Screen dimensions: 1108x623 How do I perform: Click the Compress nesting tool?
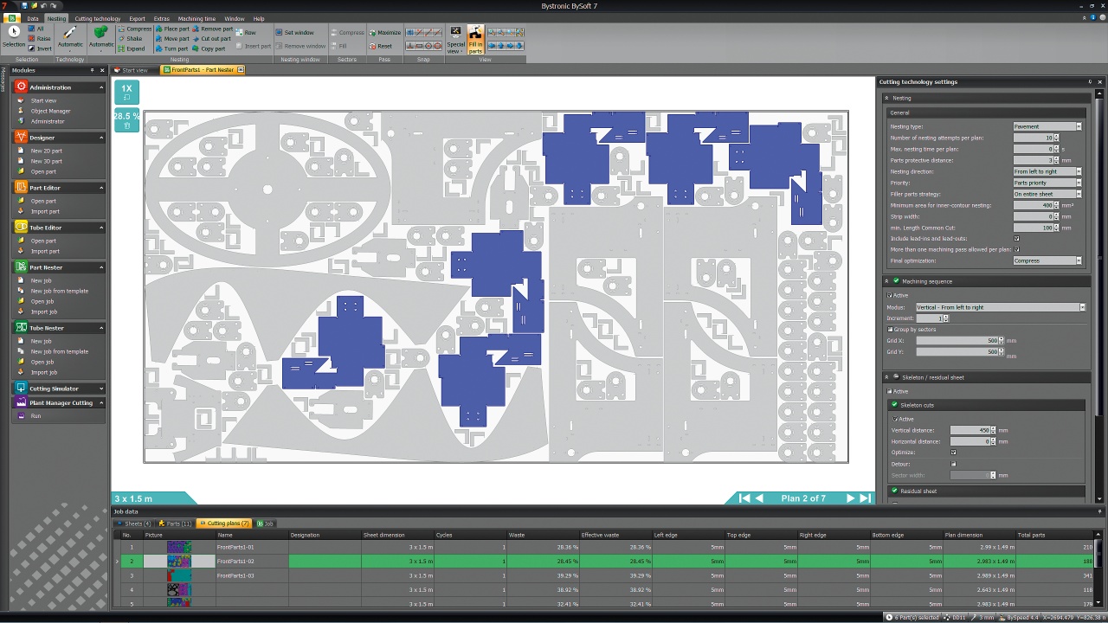click(134, 29)
